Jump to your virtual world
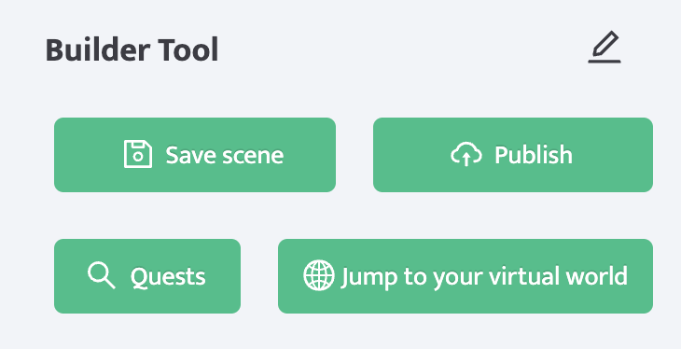The image size is (681, 349). click(466, 276)
